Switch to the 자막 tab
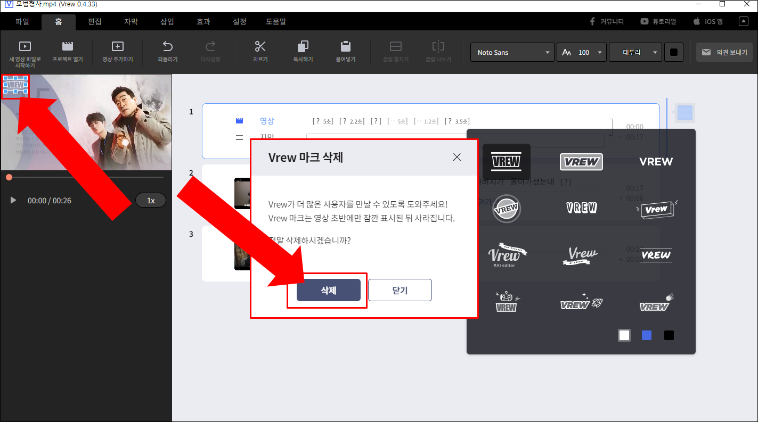Image resolution: width=758 pixels, height=422 pixels. tap(131, 22)
